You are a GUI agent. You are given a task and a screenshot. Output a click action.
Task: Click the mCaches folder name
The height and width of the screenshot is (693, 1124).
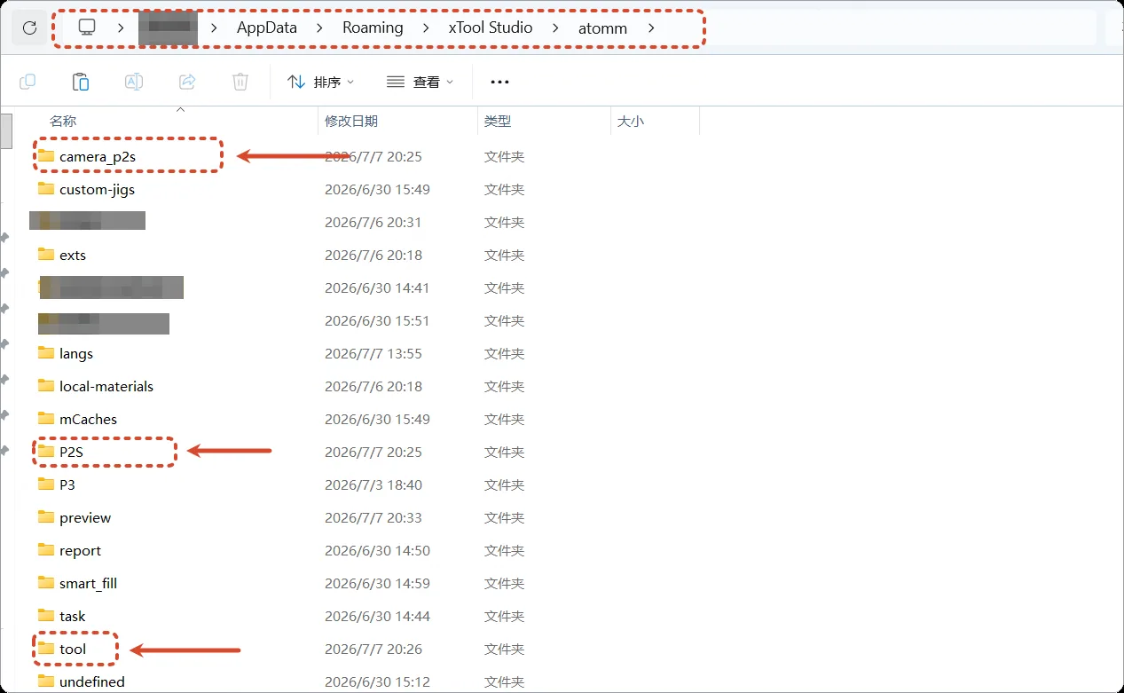click(89, 420)
